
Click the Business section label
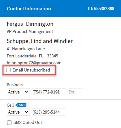tap(15, 85)
